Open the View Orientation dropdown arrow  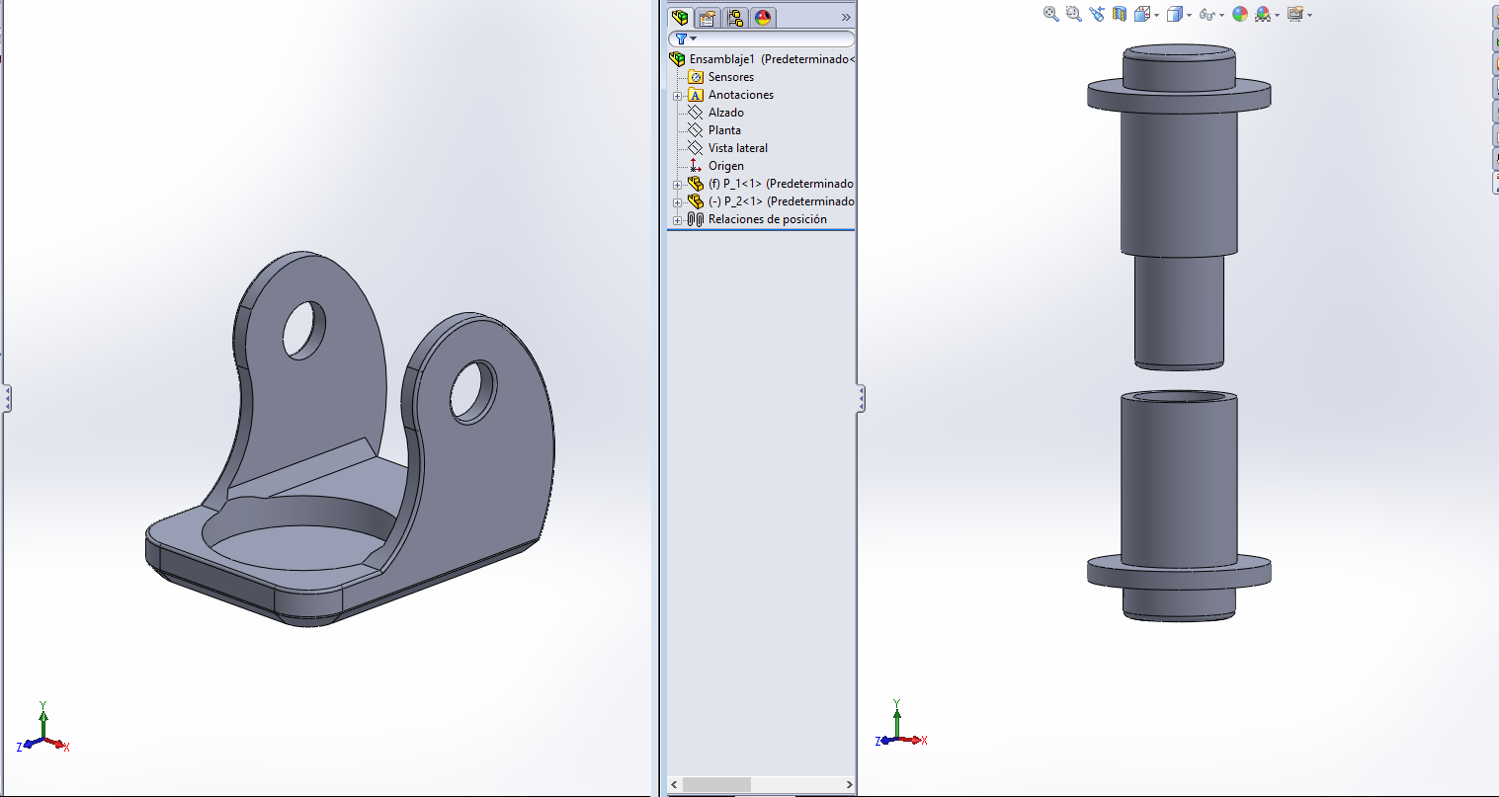pyautogui.click(x=1156, y=15)
